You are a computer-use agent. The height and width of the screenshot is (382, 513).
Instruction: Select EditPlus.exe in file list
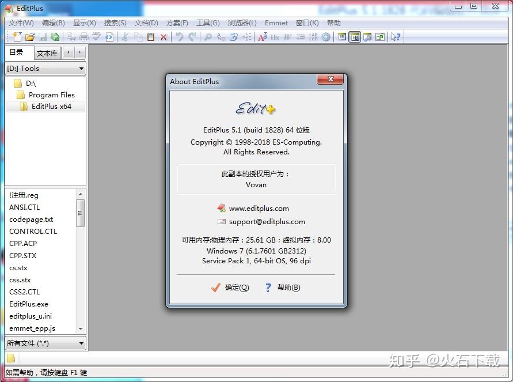(28, 304)
